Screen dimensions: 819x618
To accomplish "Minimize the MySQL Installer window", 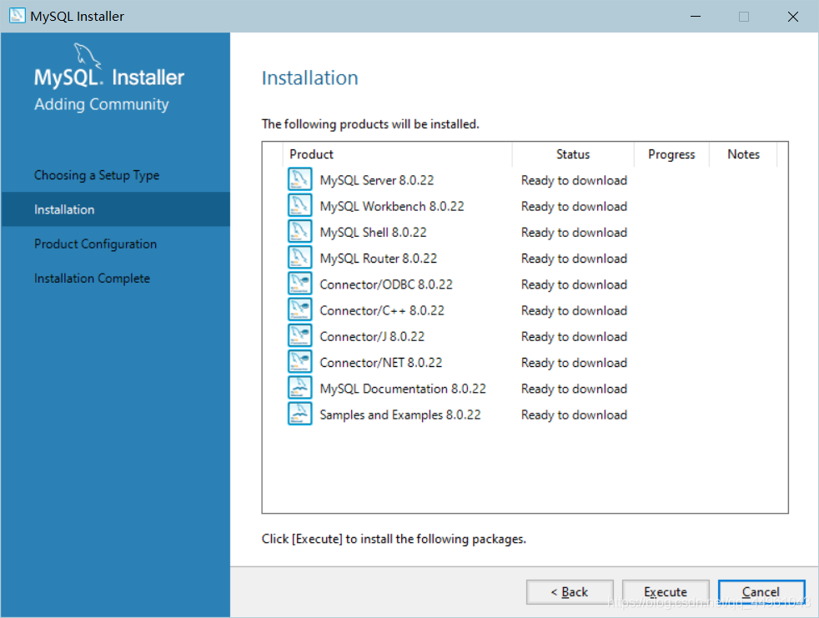I will pos(696,16).
